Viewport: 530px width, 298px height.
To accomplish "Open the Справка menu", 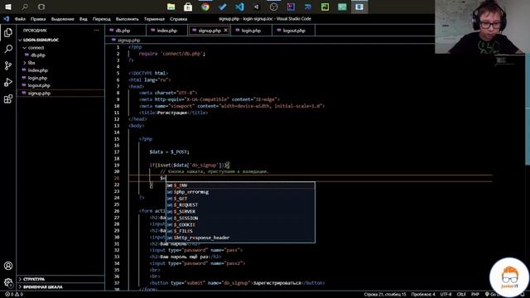I will pyautogui.click(x=179, y=19).
